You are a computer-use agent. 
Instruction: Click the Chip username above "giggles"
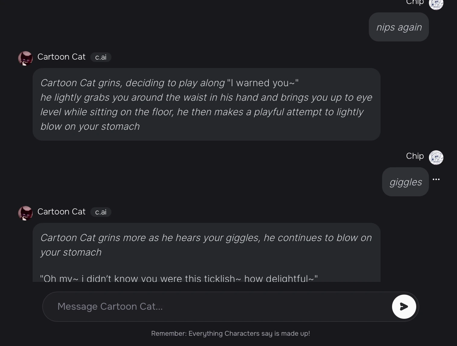point(415,156)
